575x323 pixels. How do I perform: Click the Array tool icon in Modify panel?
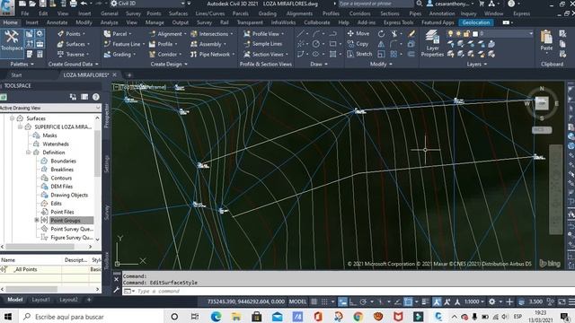pos(394,54)
